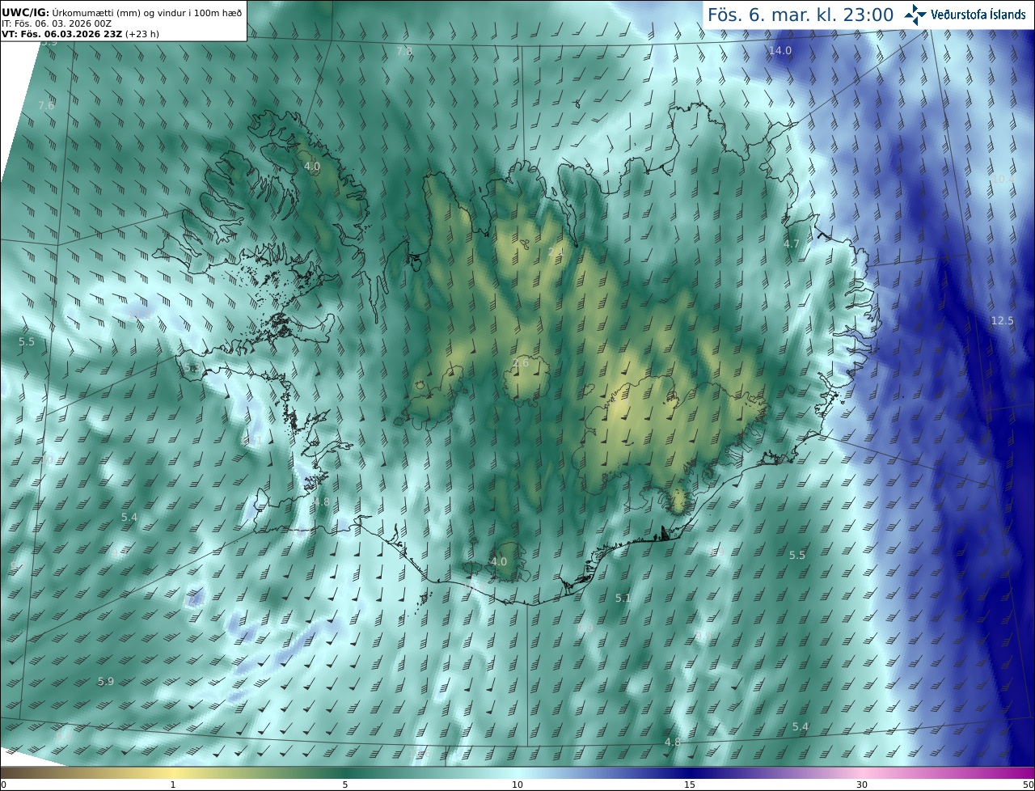Click the color bar tick label 10
The width and height of the screenshot is (1035, 791).
[517, 785]
